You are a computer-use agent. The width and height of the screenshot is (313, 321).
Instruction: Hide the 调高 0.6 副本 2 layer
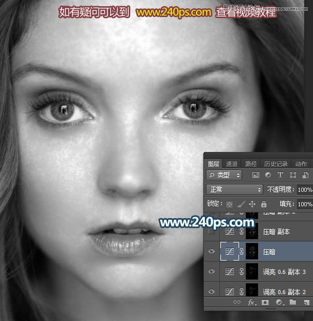click(x=212, y=292)
